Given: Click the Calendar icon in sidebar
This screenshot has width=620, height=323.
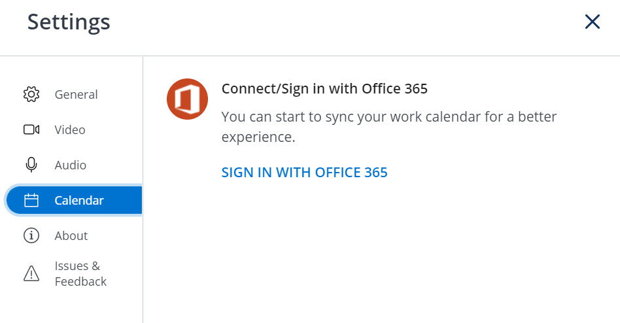Looking at the screenshot, I should [31, 200].
